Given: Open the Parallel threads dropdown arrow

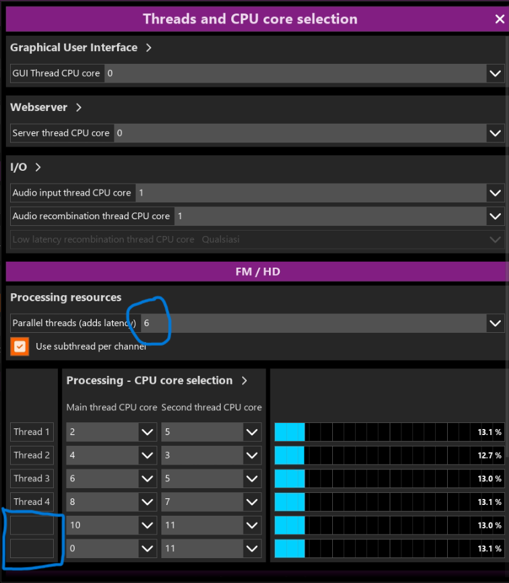Looking at the screenshot, I should point(496,323).
